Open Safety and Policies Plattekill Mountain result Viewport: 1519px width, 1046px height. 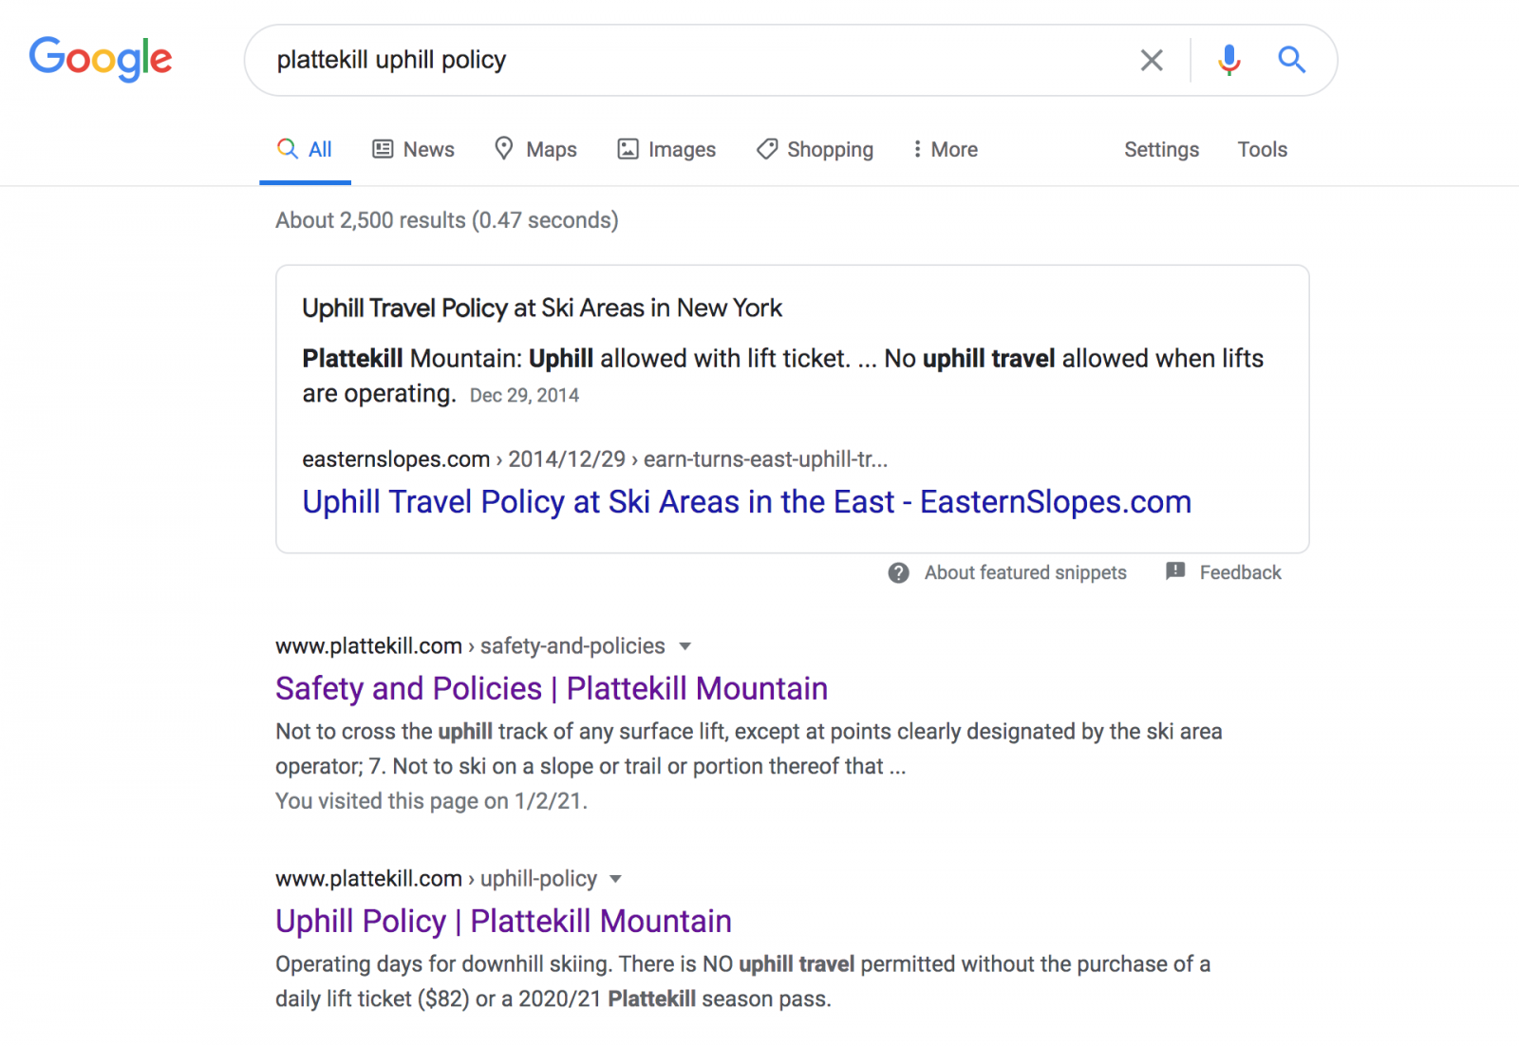551,689
